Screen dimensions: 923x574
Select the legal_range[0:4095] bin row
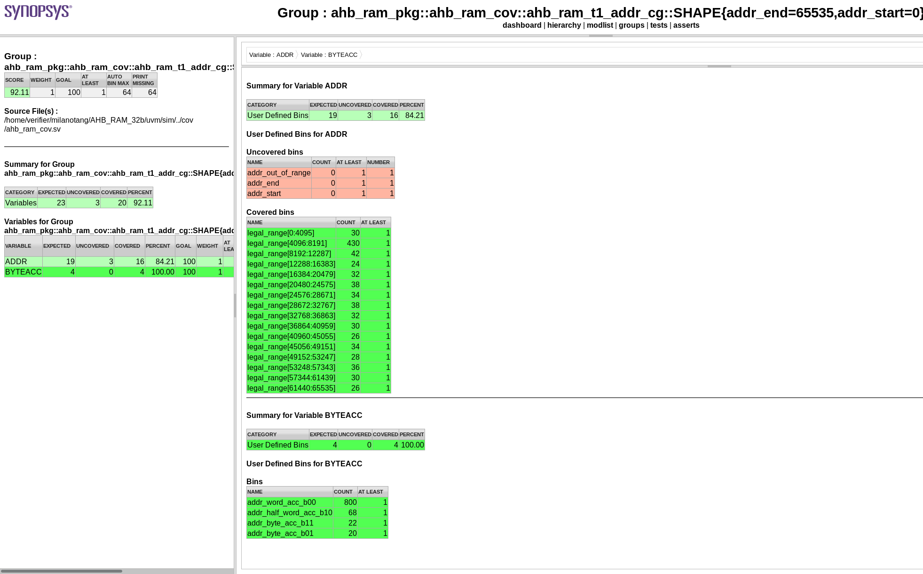point(281,233)
